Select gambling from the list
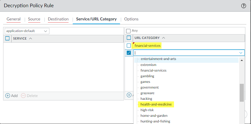The width and height of the screenshot is (251, 124). tap(147, 76)
